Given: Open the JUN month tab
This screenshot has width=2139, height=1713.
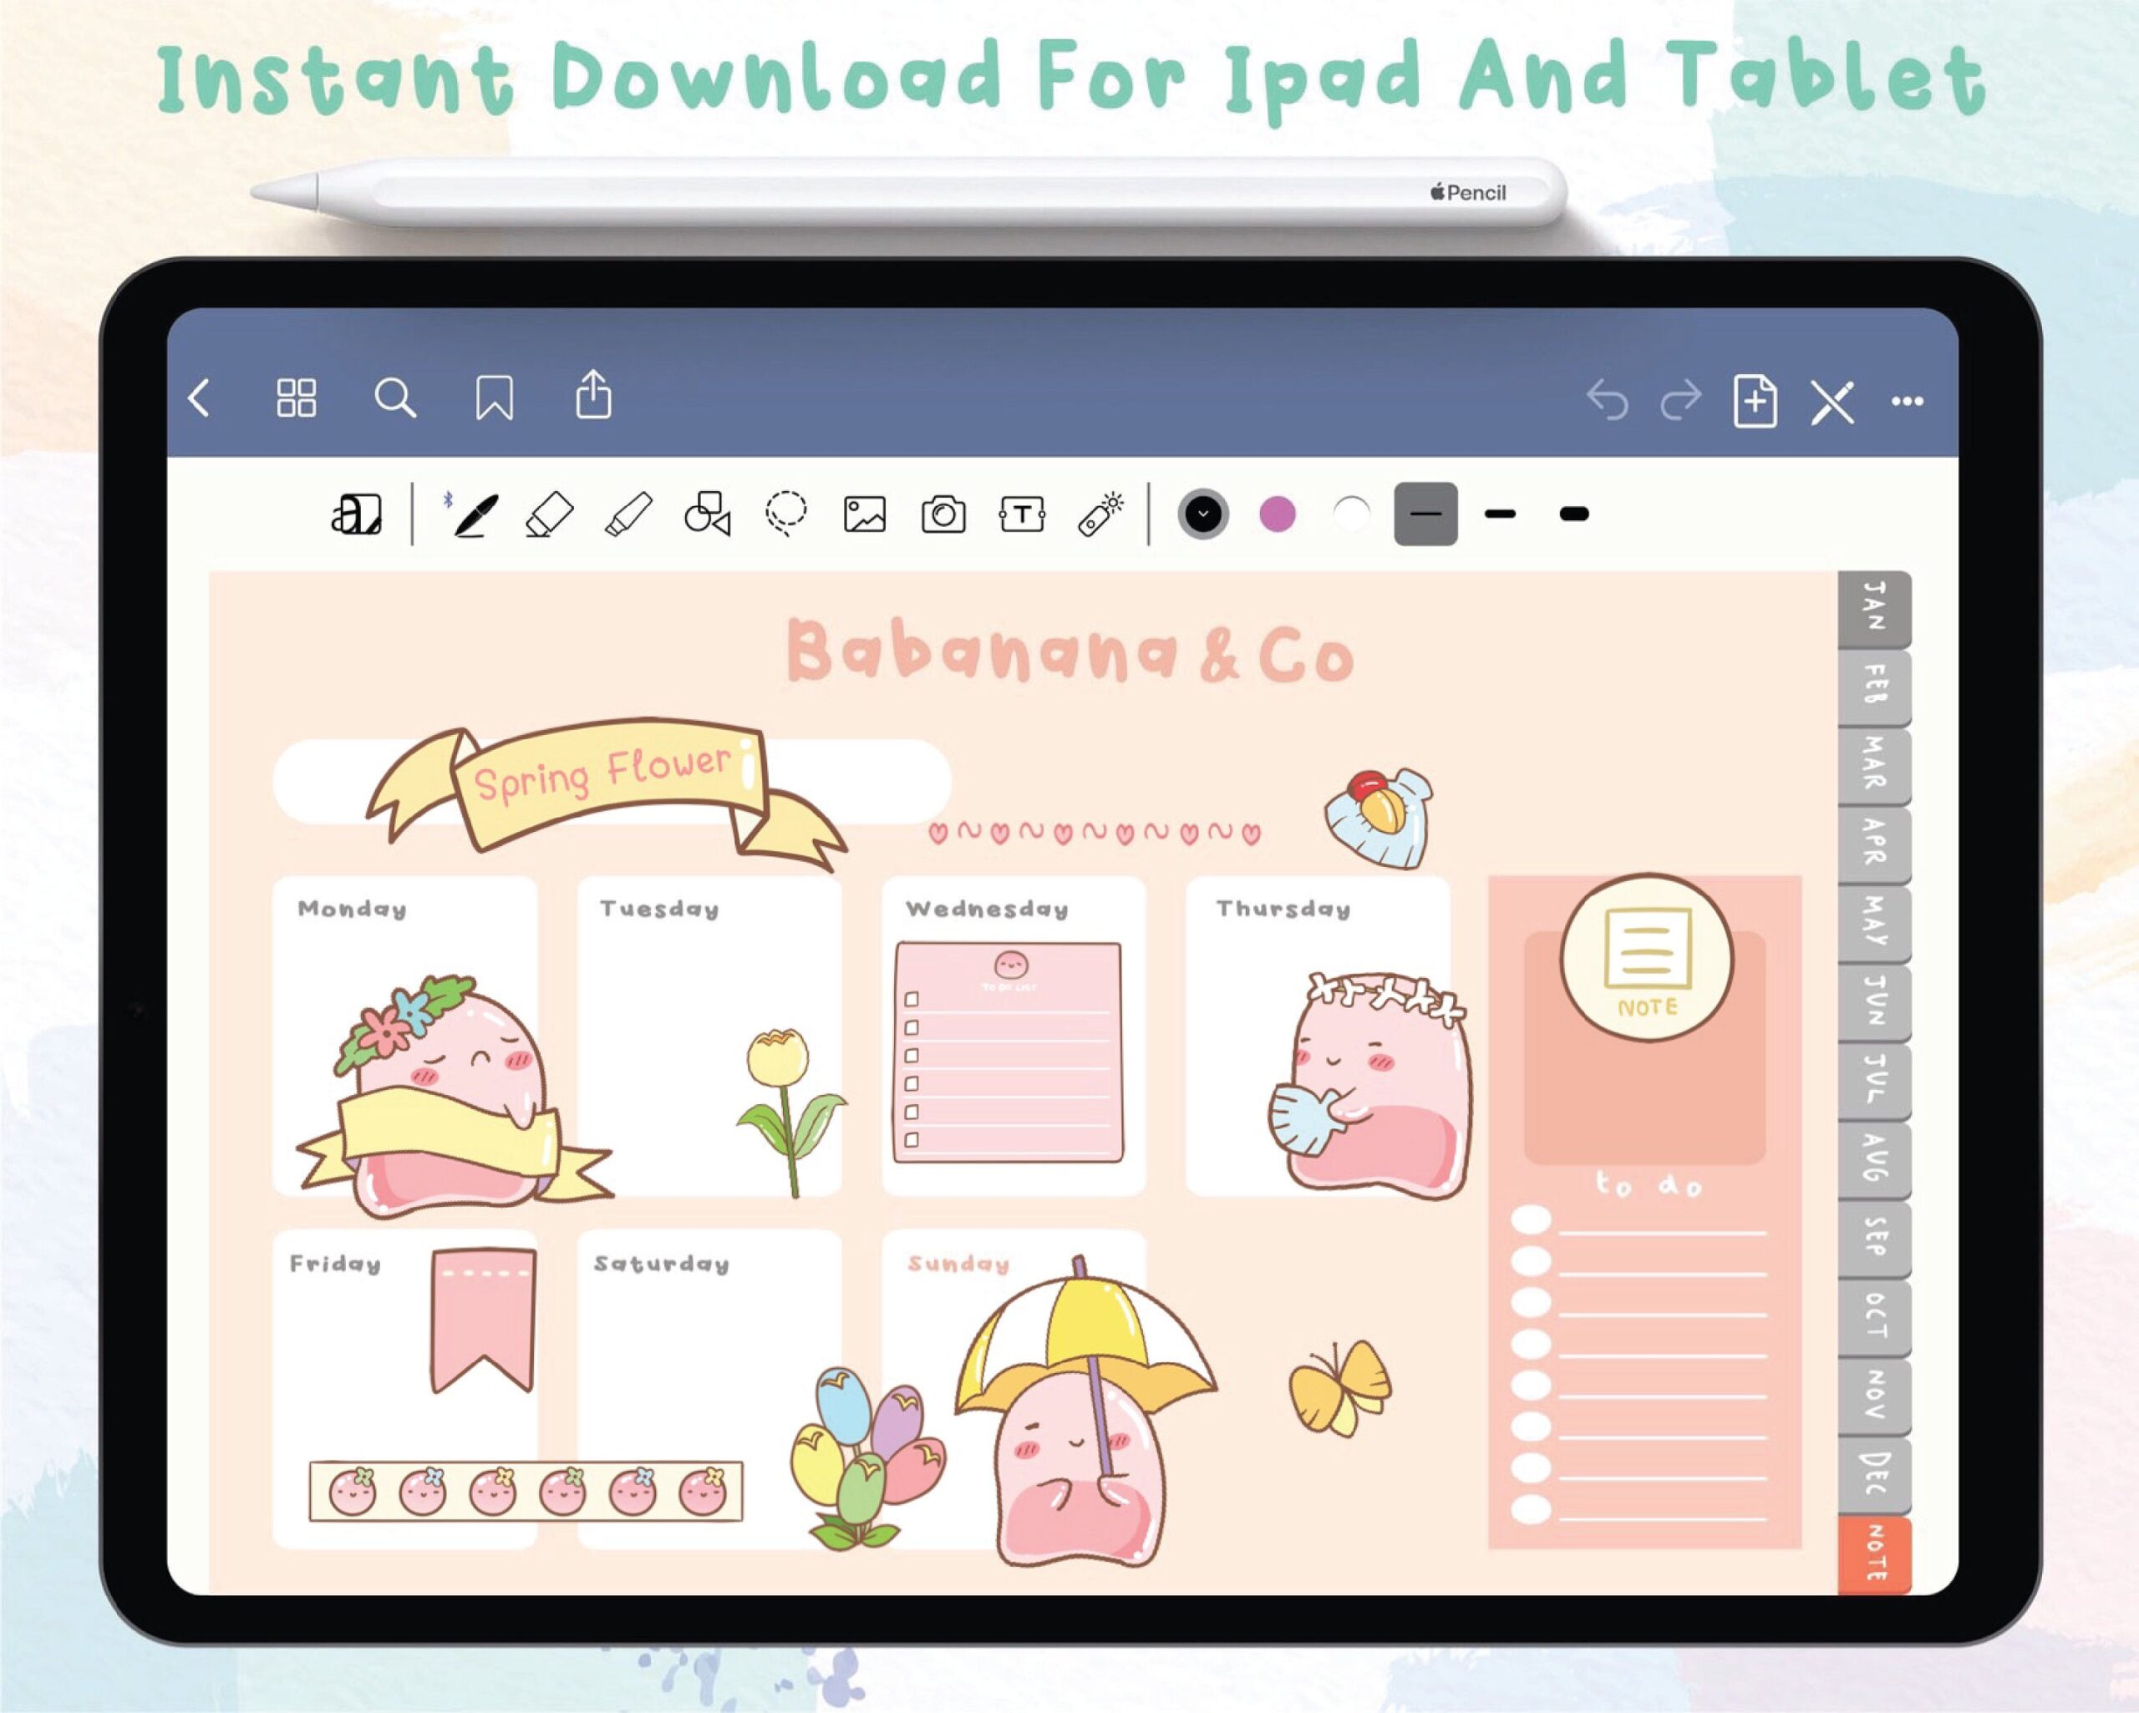Looking at the screenshot, I should tap(1874, 1003).
